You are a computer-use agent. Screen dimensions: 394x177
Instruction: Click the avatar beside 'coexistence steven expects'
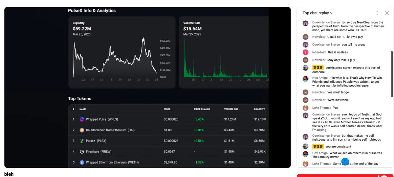306,68
